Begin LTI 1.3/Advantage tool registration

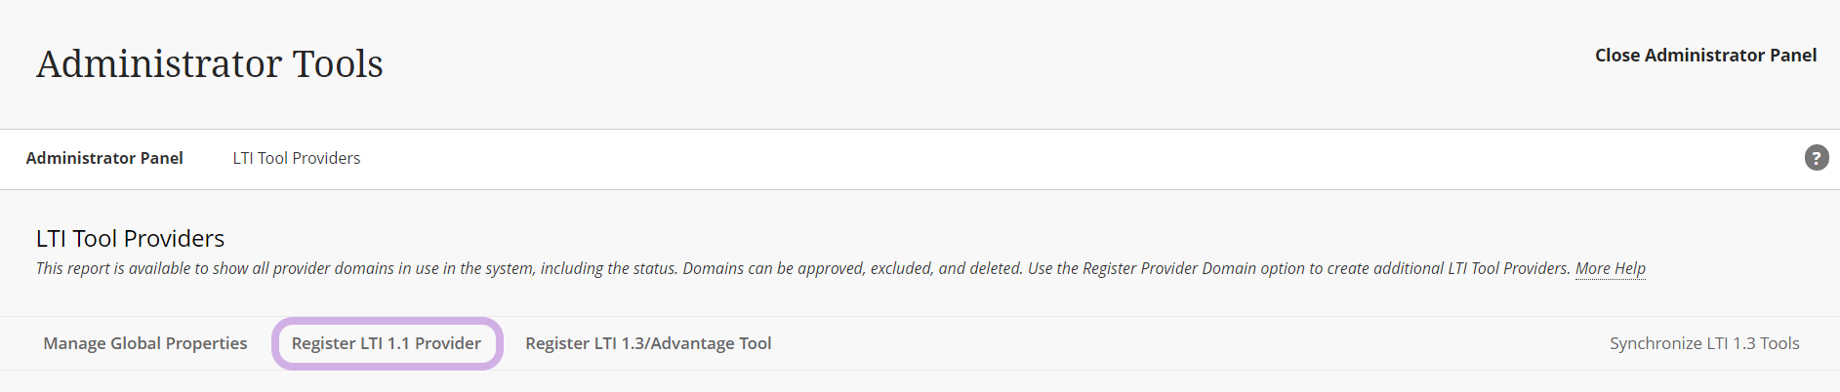coord(648,343)
